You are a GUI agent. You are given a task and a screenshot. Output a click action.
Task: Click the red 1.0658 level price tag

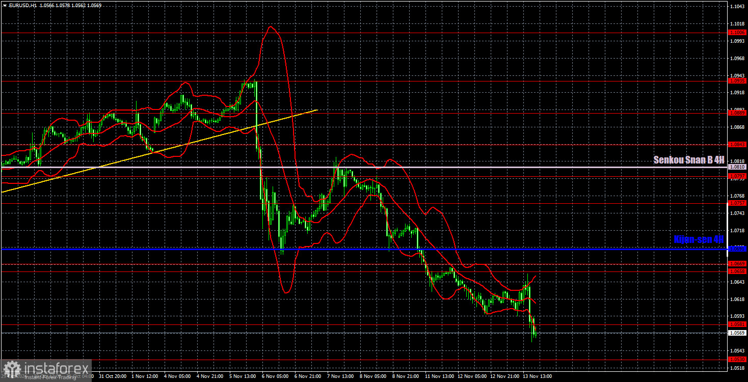point(737,271)
